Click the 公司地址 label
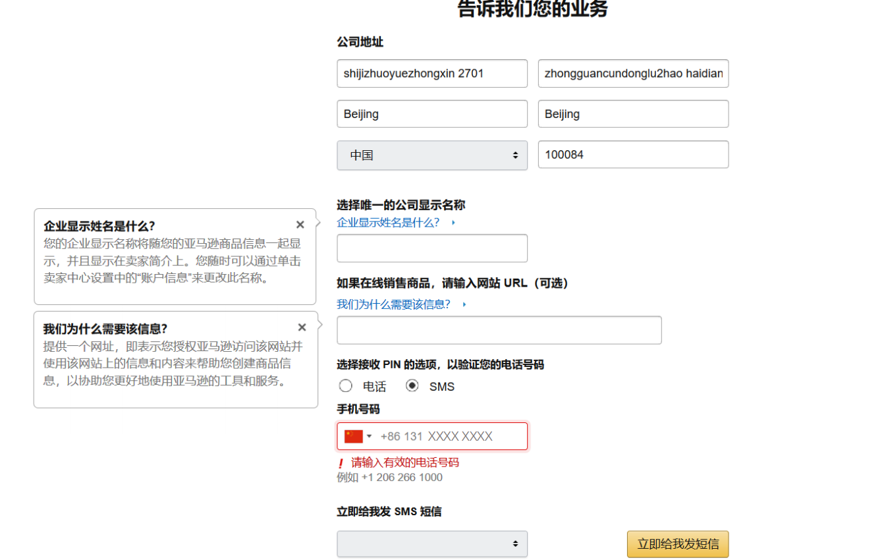886x560 pixels. click(x=360, y=42)
